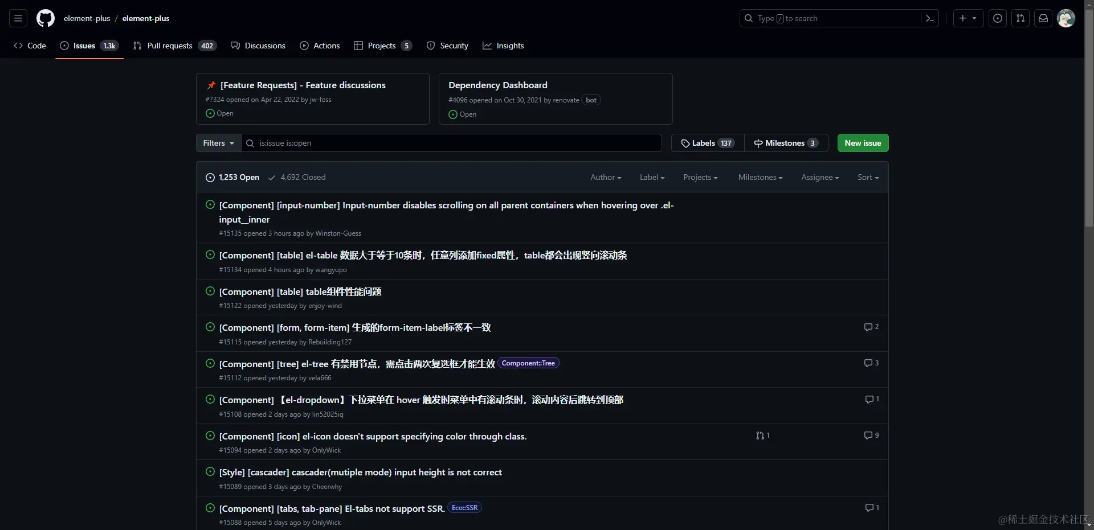The height and width of the screenshot is (530, 1094).
Task: Open the Projects filter dropdown
Action: tap(700, 178)
